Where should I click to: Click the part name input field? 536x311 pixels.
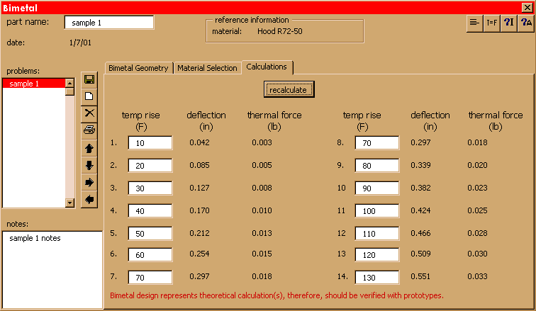coord(108,23)
